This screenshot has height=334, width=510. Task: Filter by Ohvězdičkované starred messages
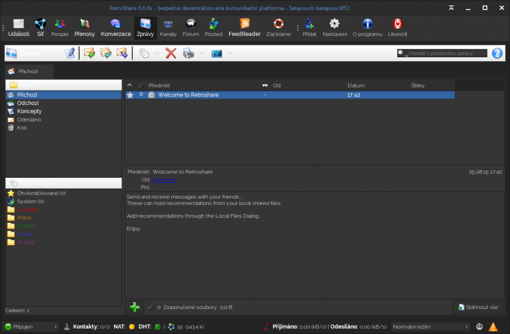(64, 193)
